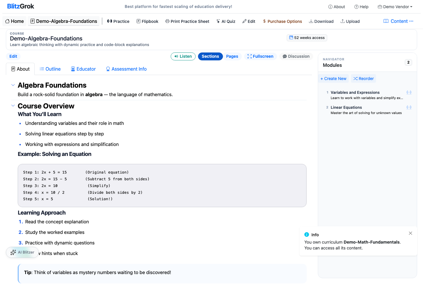Open the Discussion panel

tap(296, 56)
